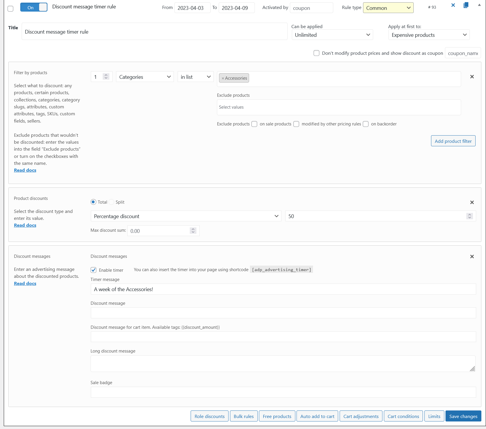Click the adp_advertising_timer shortcode text

point(281,270)
